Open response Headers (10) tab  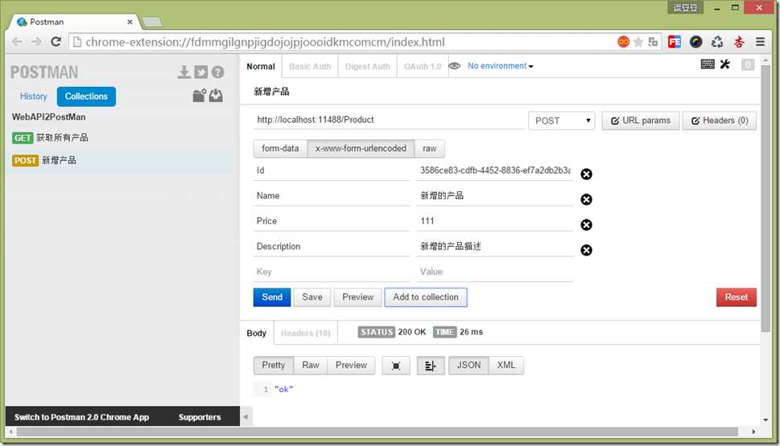coord(305,333)
